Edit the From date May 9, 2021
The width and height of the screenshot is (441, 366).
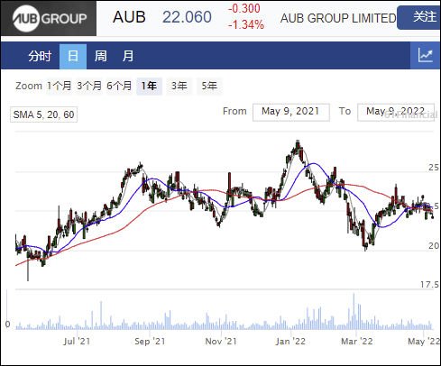291,112
